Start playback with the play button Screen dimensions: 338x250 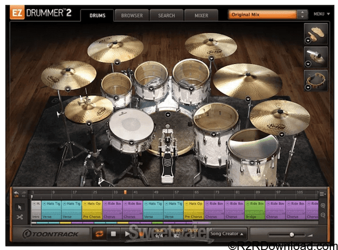127,234
